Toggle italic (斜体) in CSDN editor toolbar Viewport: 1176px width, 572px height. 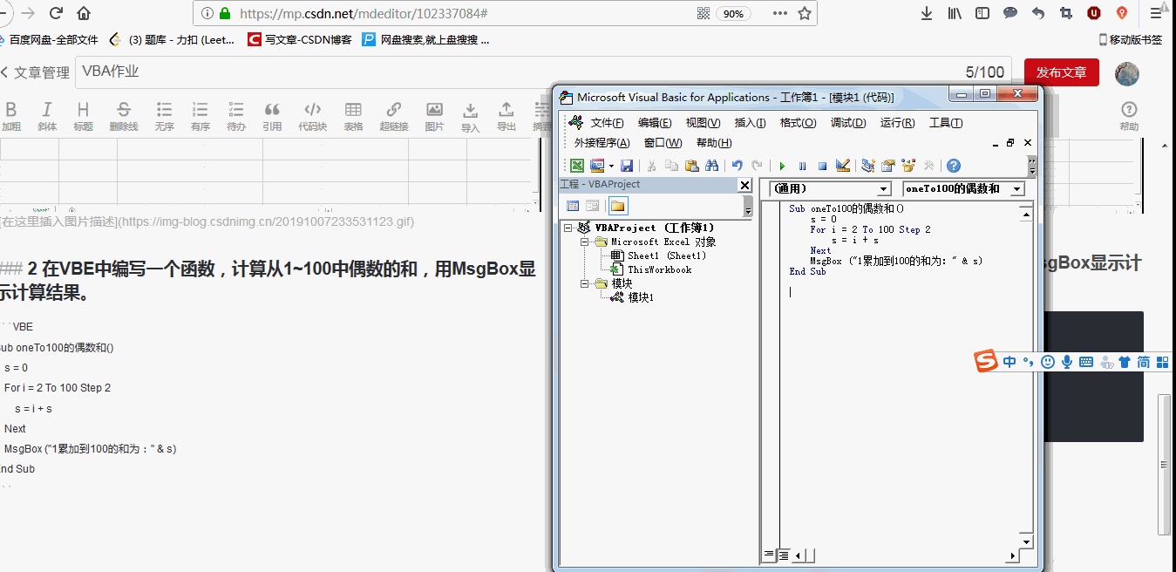pyautogui.click(x=47, y=116)
